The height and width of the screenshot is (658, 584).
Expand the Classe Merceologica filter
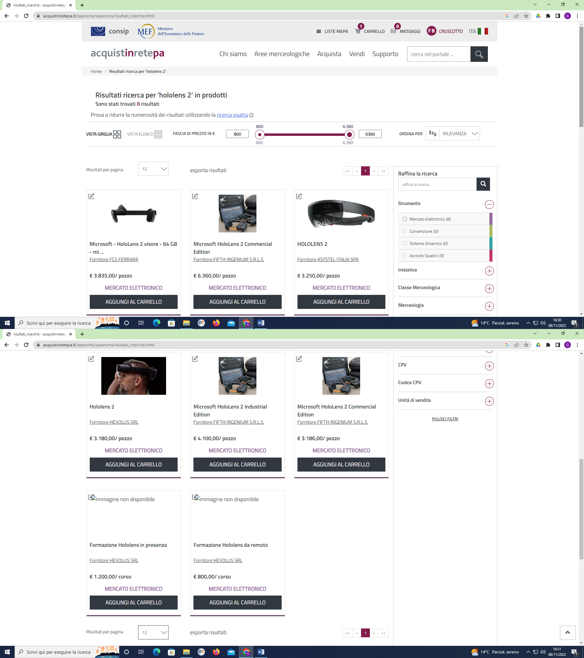click(489, 288)
